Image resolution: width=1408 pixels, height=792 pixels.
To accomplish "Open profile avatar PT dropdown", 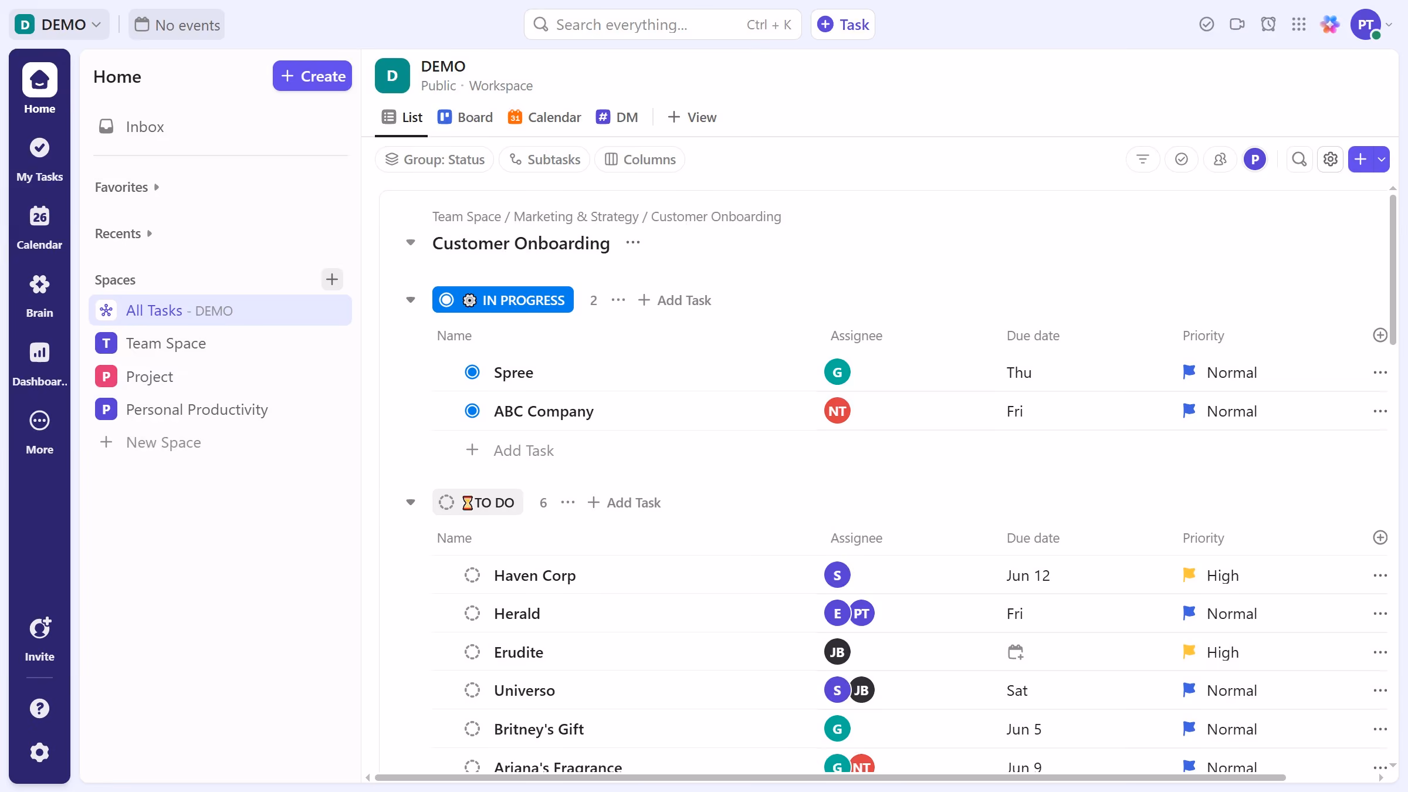I will (x=1372, y=25).
